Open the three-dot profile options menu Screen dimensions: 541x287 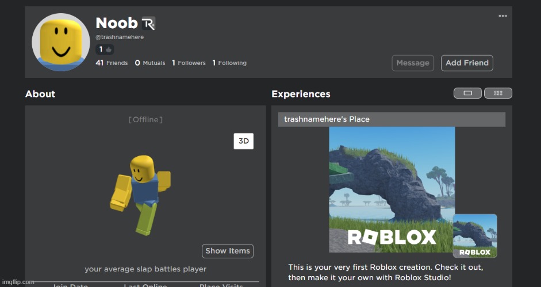click(502, 16)
